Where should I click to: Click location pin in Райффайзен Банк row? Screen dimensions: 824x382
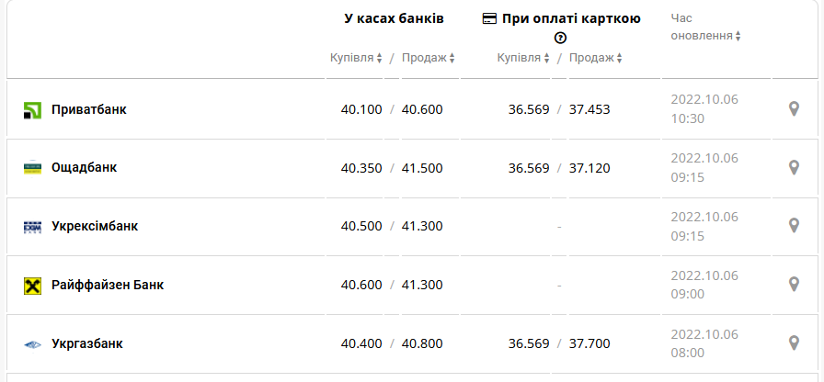click(x=795, y=285)
